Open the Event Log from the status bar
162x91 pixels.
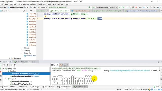click(158, 87)
